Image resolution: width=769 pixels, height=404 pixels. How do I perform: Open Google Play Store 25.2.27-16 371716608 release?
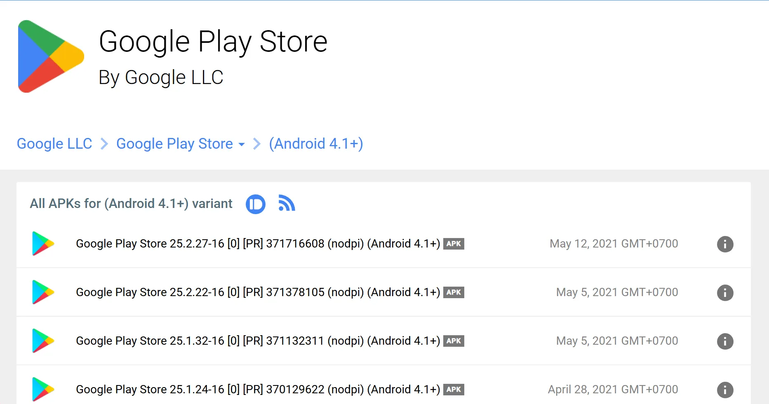[258, 244]
